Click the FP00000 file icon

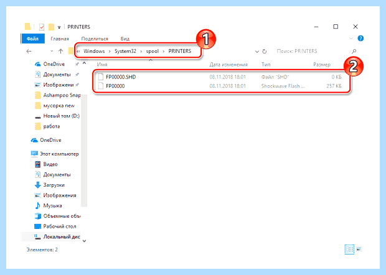click(x=100, y=86)
